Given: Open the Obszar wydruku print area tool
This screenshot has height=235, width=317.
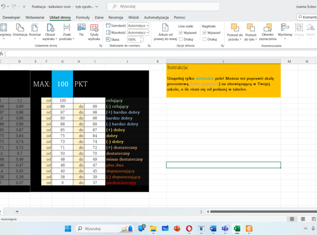Looking at the screenshot, I should (x=50, y=31).
